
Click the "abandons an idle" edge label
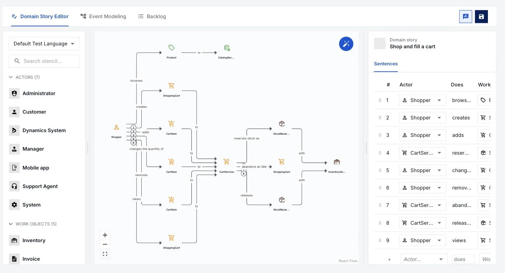pyautogui.click(x=254, y=167)
